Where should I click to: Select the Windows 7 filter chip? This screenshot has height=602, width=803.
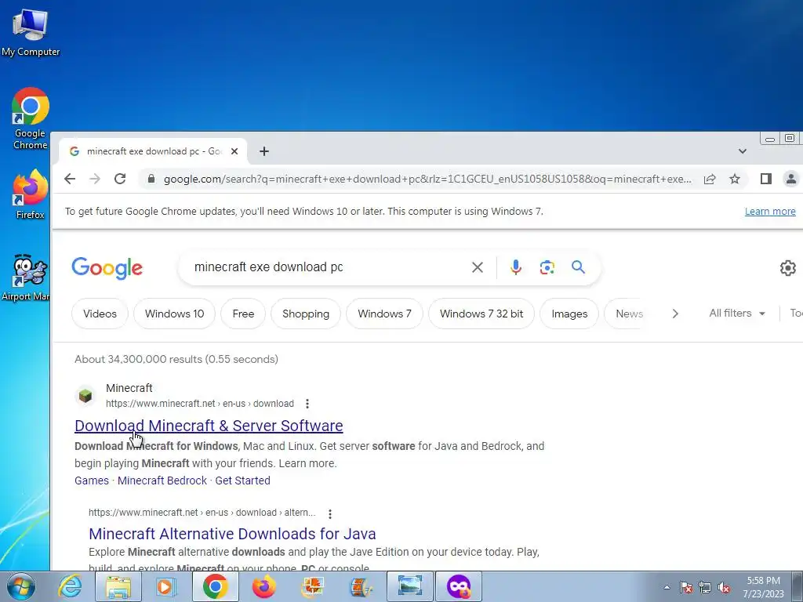tap(384, 314)
